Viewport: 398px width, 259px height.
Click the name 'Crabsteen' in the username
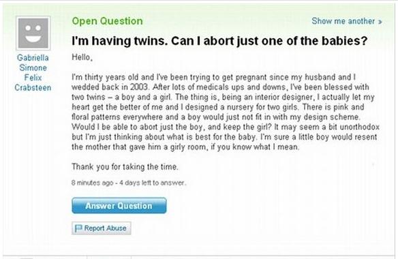pos(33,88)
